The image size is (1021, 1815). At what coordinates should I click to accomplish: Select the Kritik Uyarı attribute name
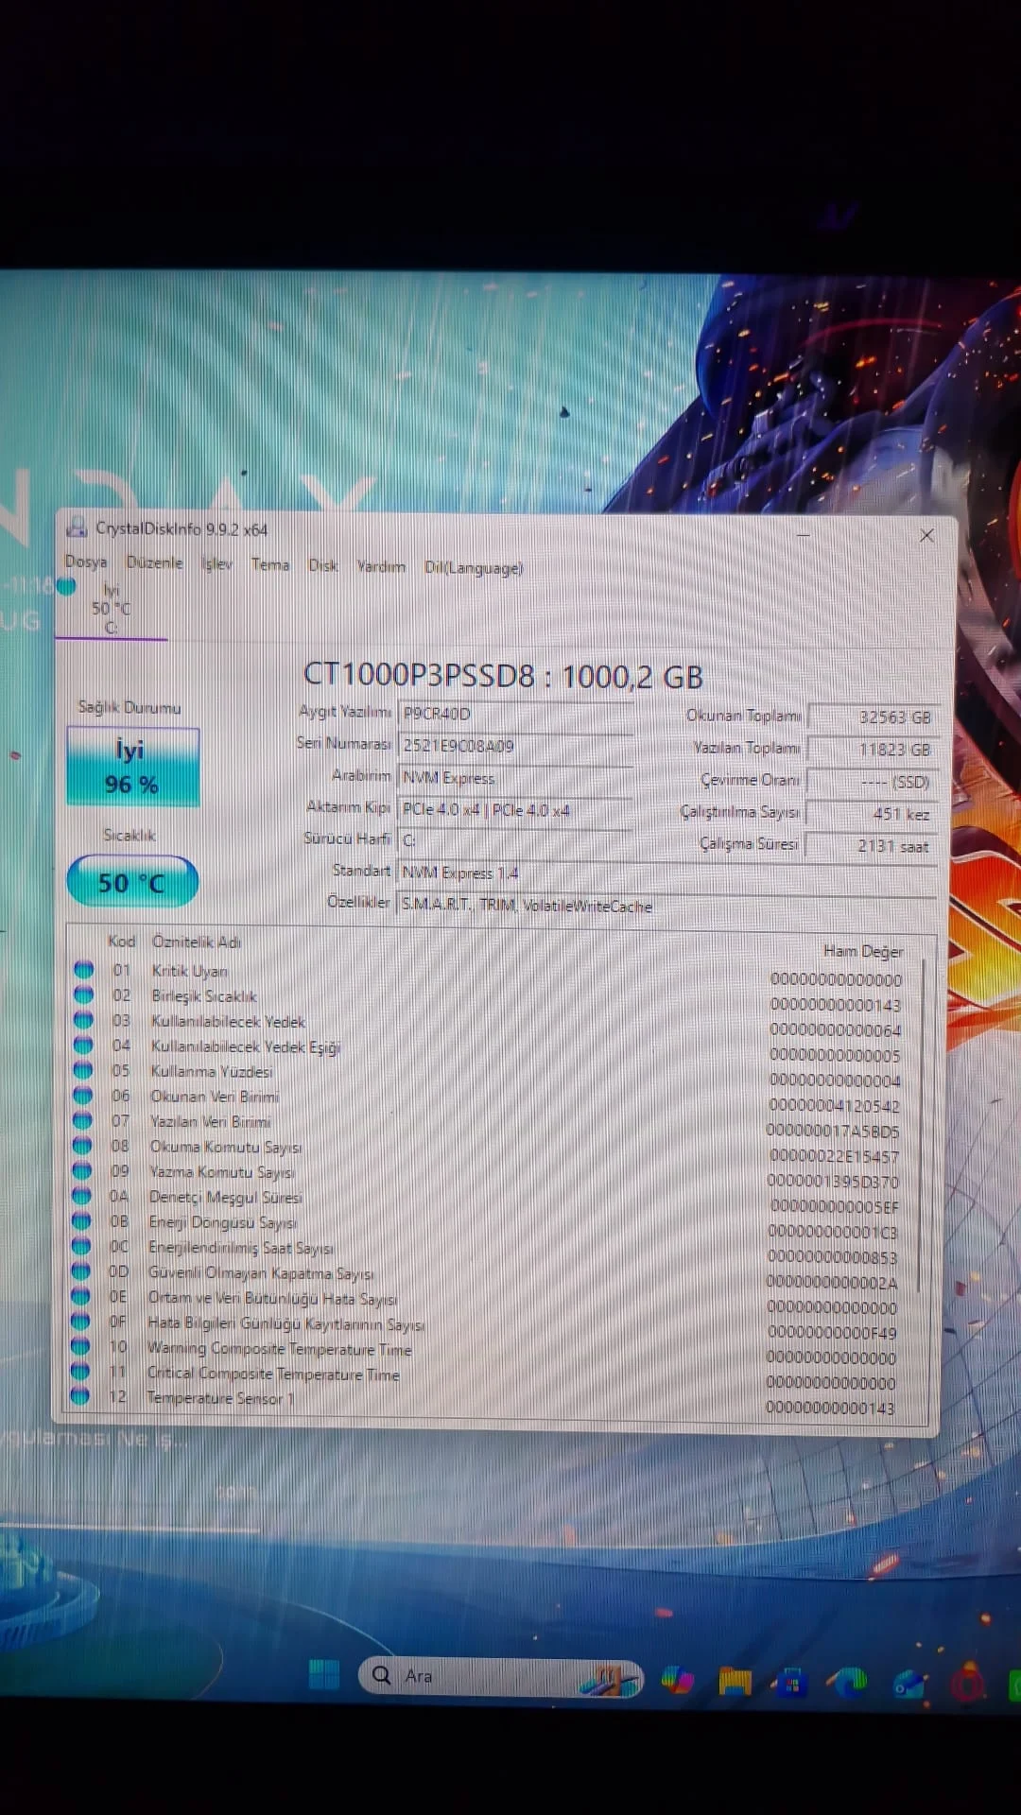point(189,971)
